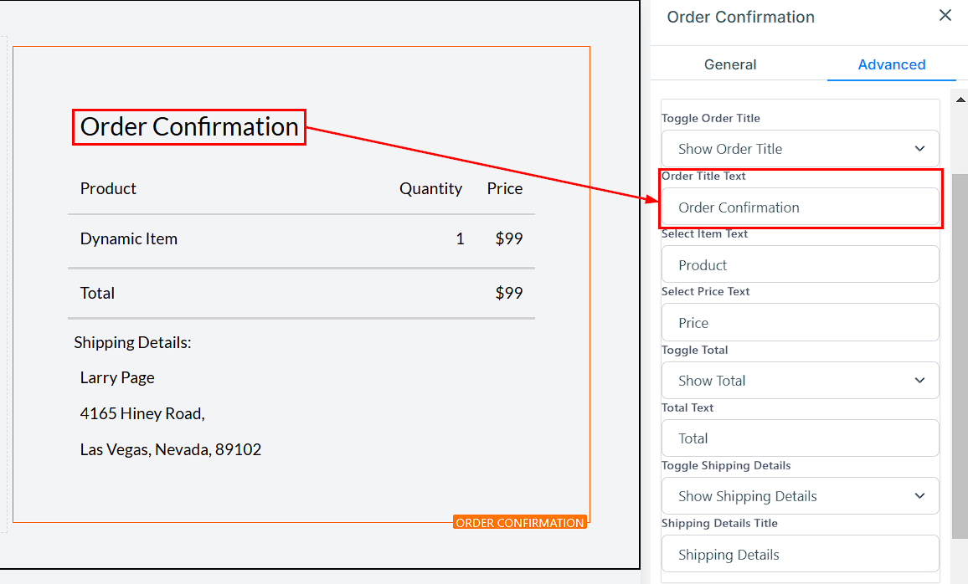Click the Shipping Details Title field
968x584 pixels.
pyautogui.click(x=800, y=555)
